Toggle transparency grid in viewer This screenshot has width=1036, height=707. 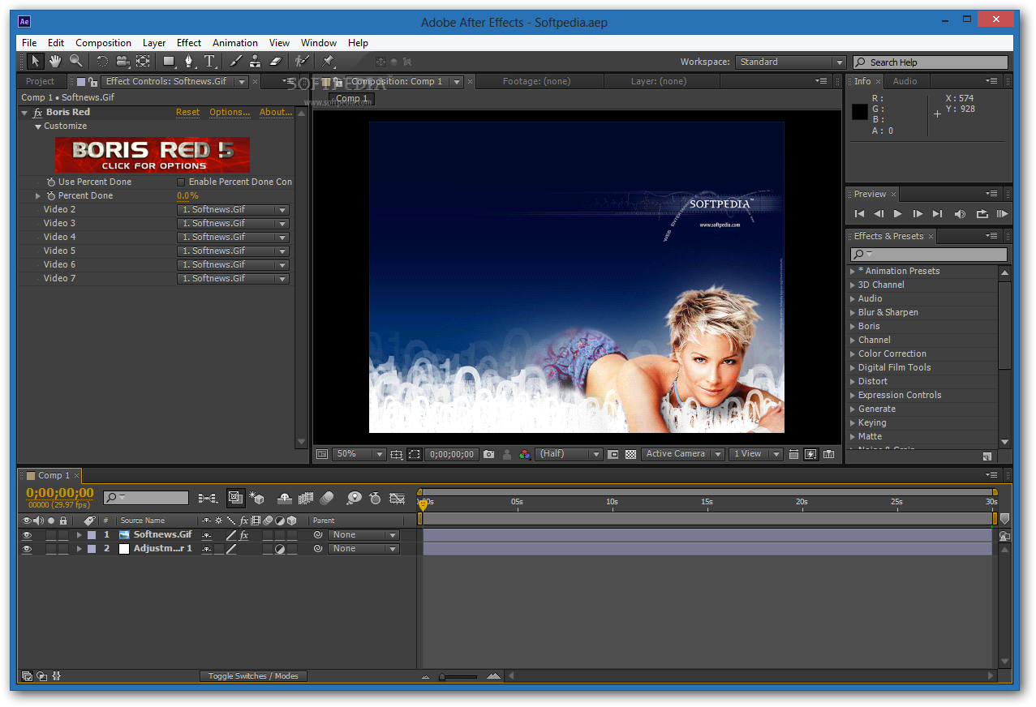point(630,455)
